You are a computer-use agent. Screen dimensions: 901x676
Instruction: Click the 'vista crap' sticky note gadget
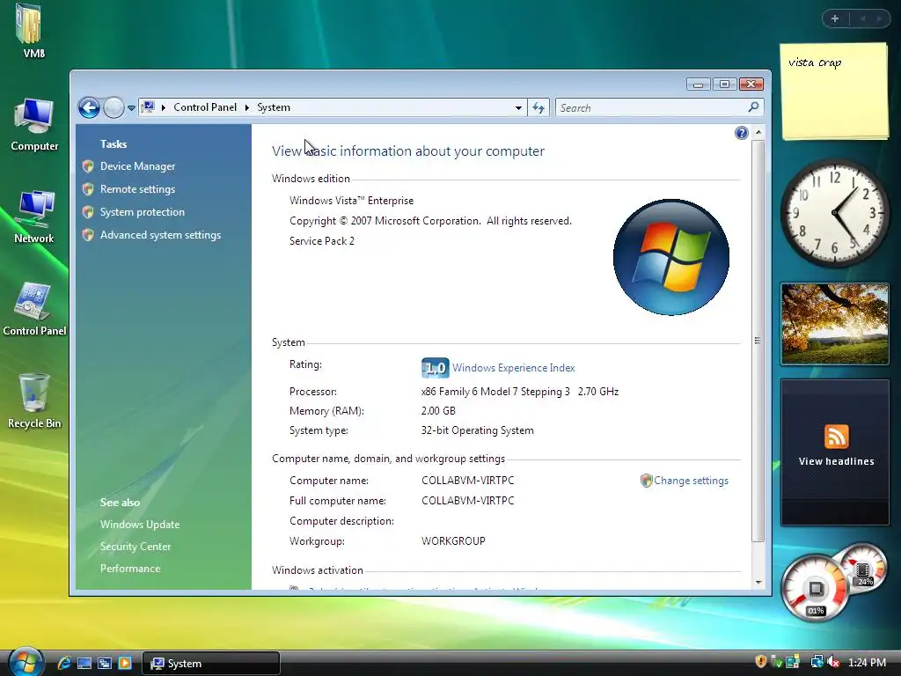click(x=834, y=92)
